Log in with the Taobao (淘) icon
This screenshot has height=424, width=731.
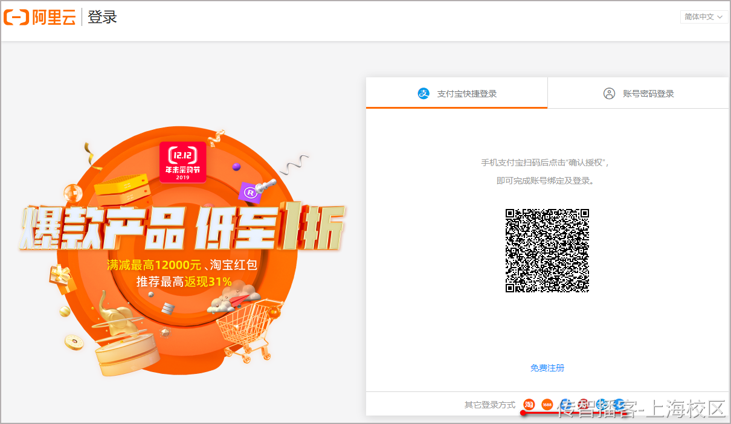pos(529,404)
